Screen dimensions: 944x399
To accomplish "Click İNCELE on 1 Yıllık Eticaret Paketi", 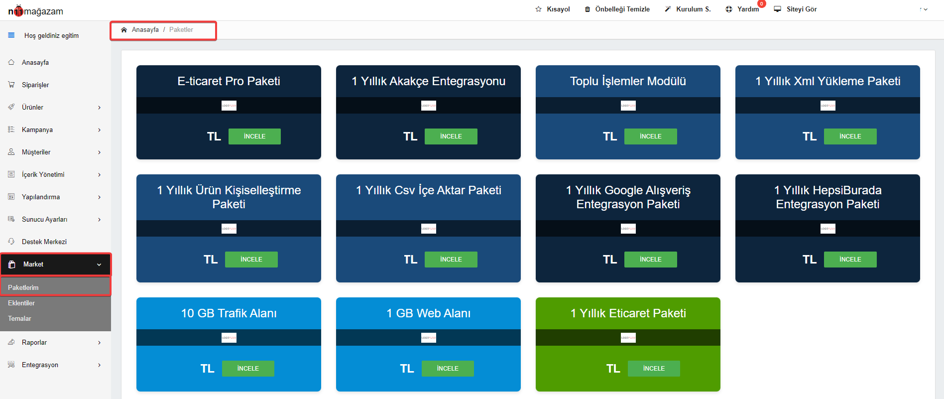I will (654, 369).
